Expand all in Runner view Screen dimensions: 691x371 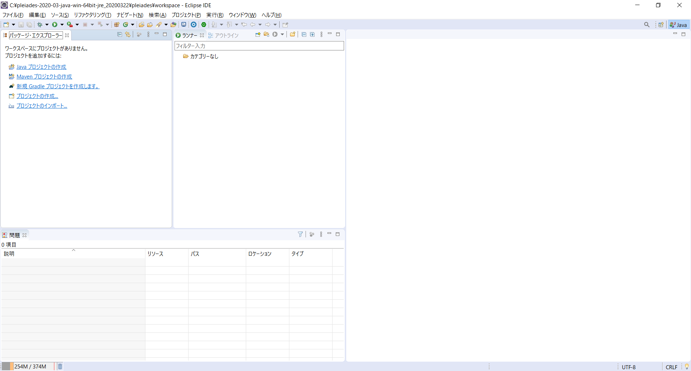click(x=312, y=35)
